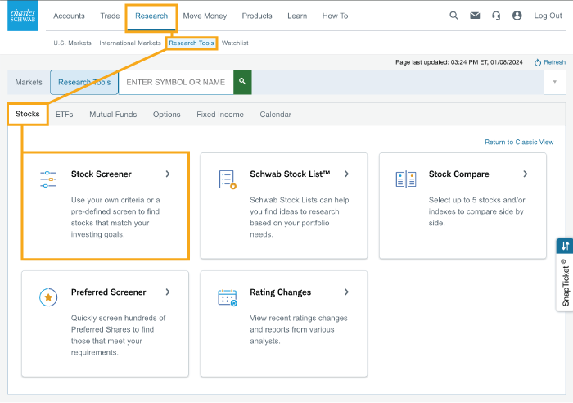This screenshot has width=573, height=403.
Task: Open Stock Compare chevron arrow
Action: tap(526, 174)
